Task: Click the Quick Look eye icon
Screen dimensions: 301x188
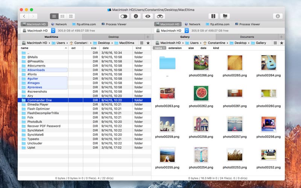Action: click(147, 16)
